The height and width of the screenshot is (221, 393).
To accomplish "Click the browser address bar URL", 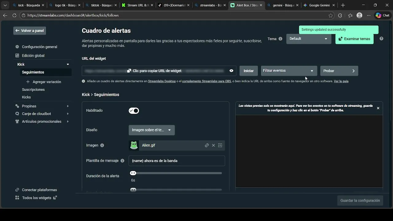I will [73, 15].
